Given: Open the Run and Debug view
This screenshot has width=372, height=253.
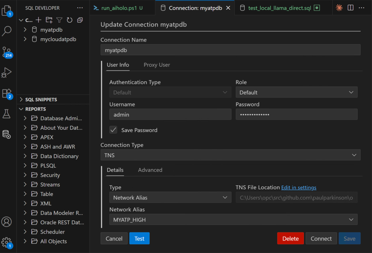Looking at the screenshot, I should pyautogui.click(x=7, y=73).
